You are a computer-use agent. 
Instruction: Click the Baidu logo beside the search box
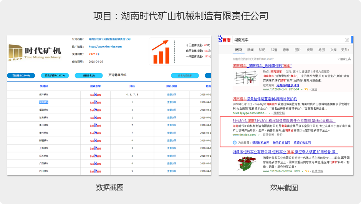225,39
